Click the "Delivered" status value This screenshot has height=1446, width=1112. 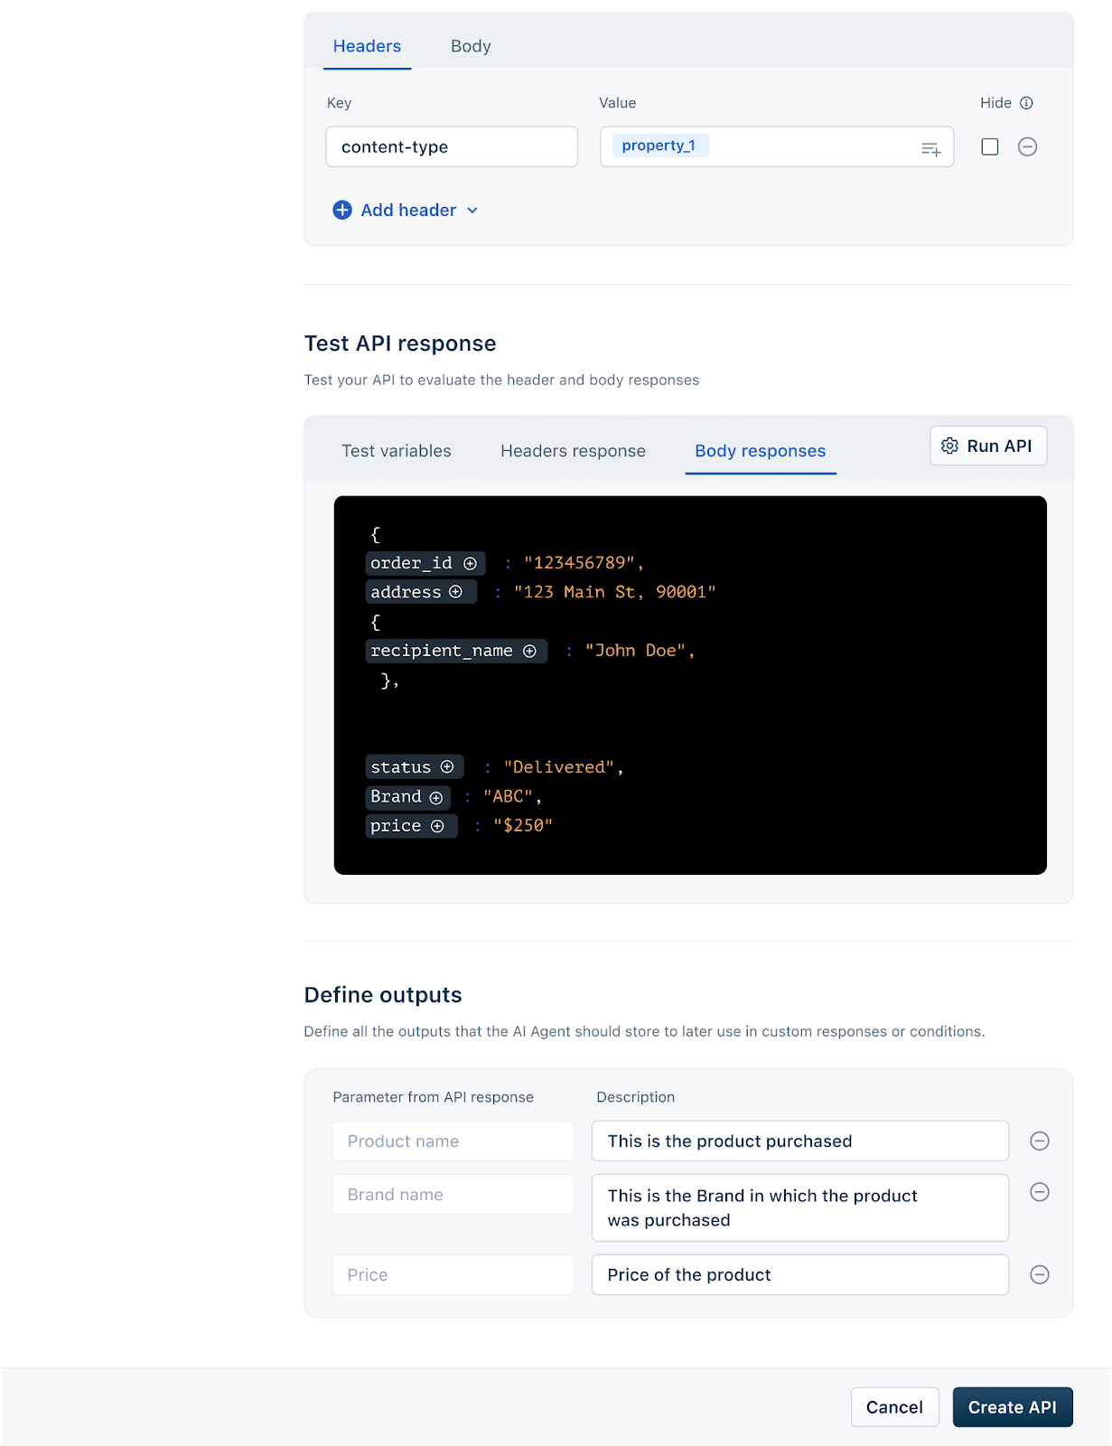coord(558,766)
